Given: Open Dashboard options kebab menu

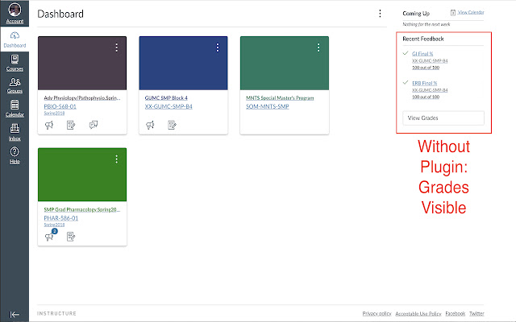Looking at the screenshot, I should click(x=380, y=14).
